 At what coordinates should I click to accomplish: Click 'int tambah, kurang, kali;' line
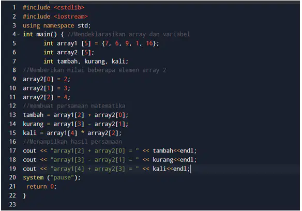click(x=86, y=62)
